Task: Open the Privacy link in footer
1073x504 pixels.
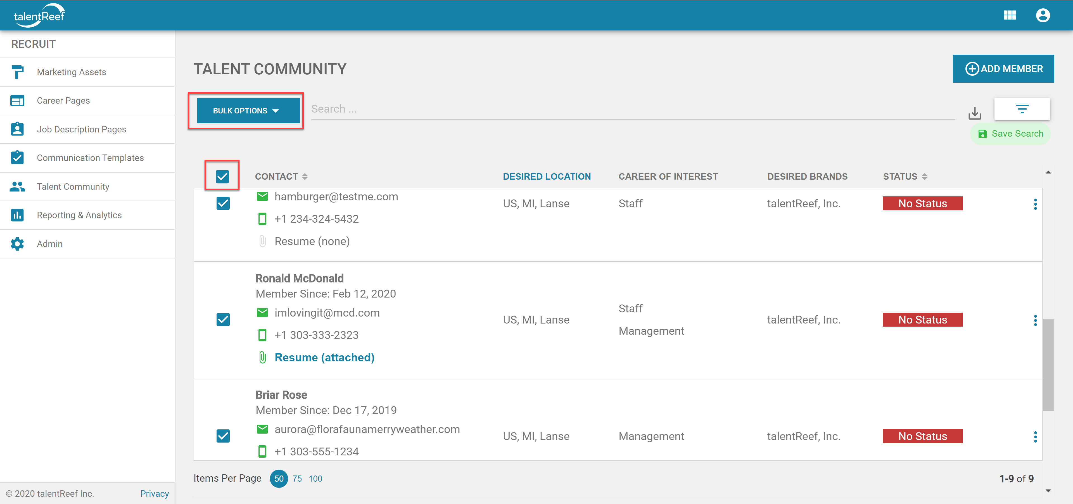Action: (155, 494)
